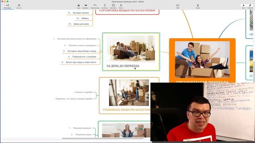
Task: Select subtopic Купить еду и воду
Action: [81, 62]
